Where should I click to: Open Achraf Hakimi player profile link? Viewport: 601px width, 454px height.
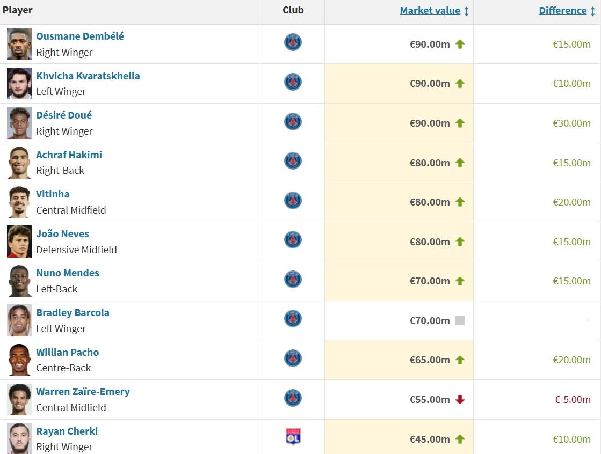[69, 155]
